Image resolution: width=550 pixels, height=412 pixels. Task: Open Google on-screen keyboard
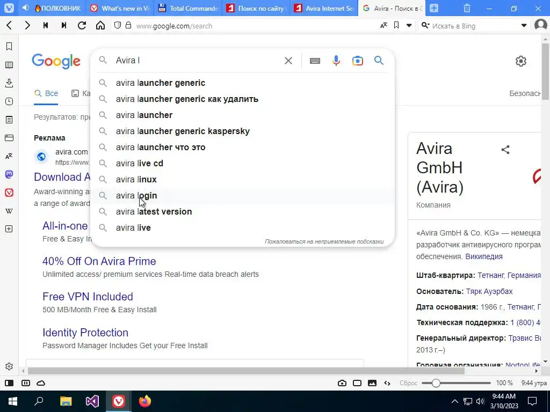(x=315, y=61)
